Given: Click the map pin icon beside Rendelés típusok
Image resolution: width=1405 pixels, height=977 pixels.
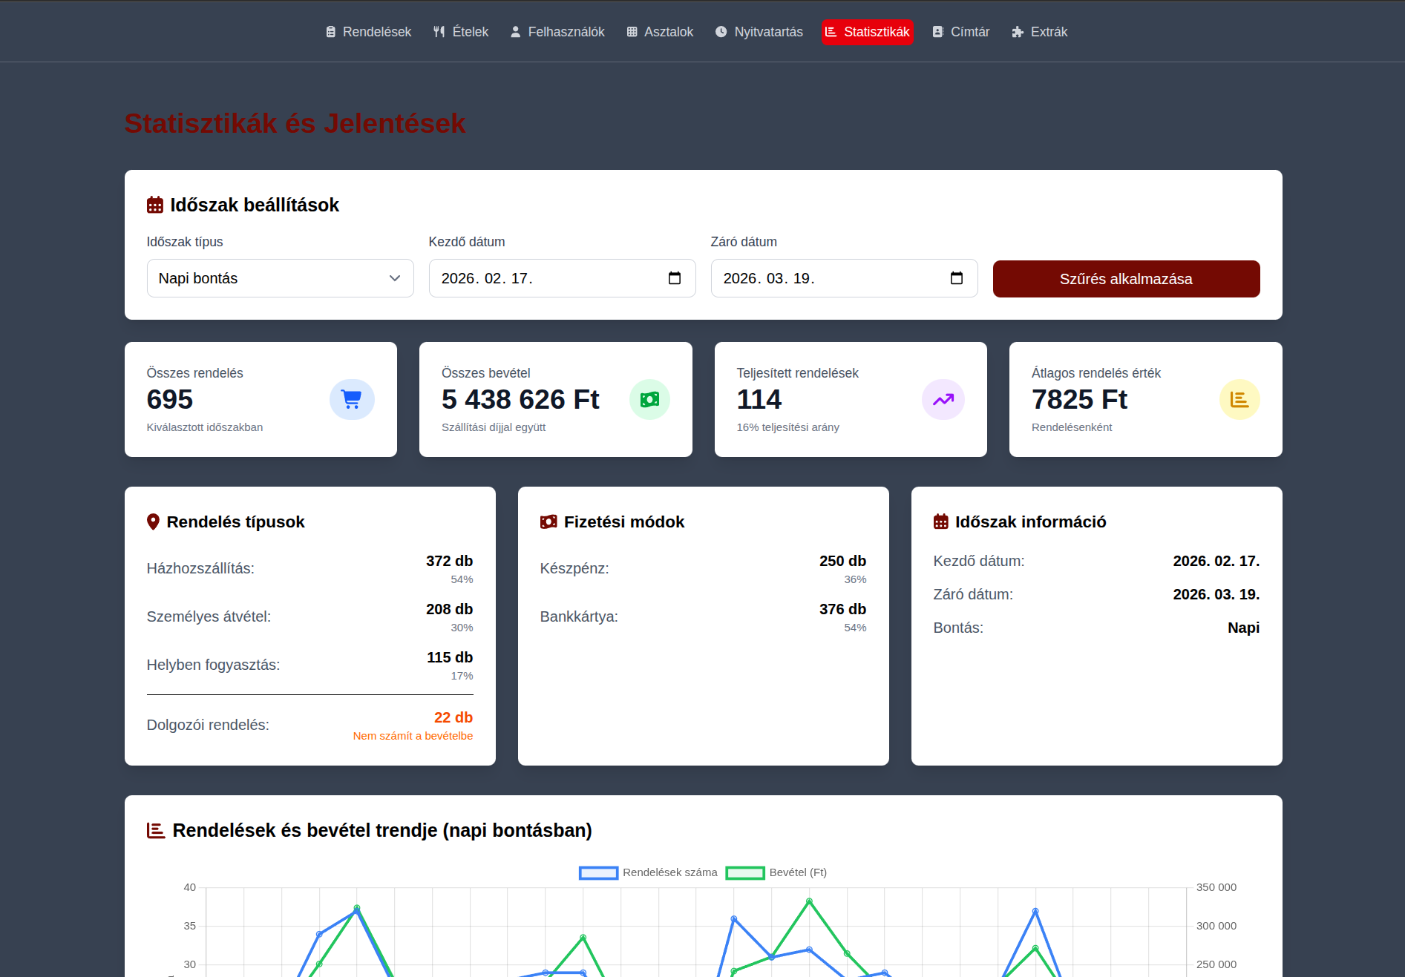Looking at the screenshot, I should (153, 522).
